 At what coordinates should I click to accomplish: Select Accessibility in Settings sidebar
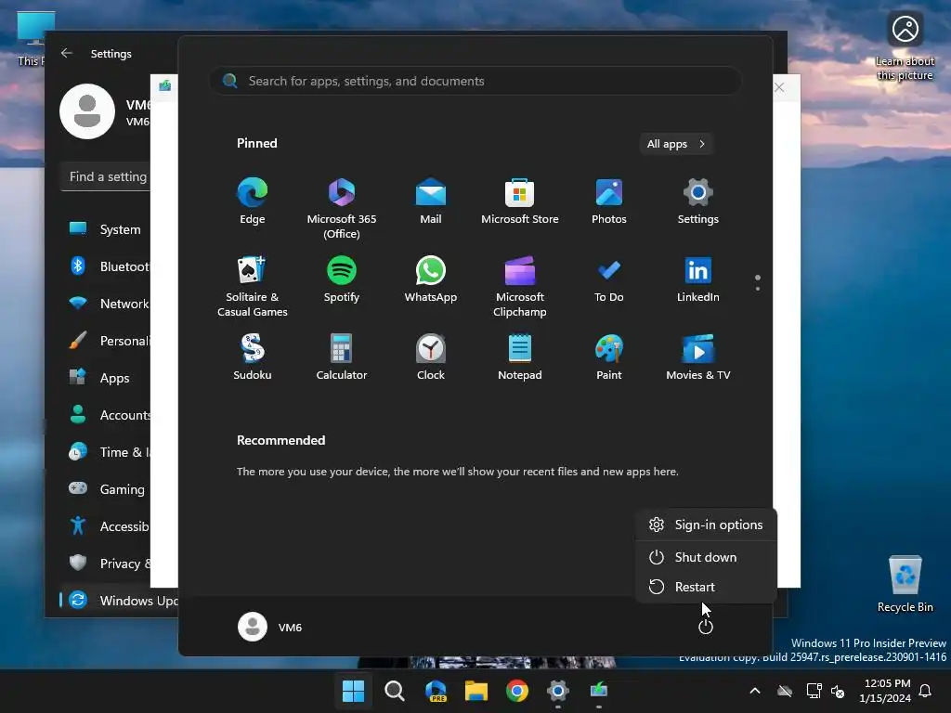(x=104, y=525)
